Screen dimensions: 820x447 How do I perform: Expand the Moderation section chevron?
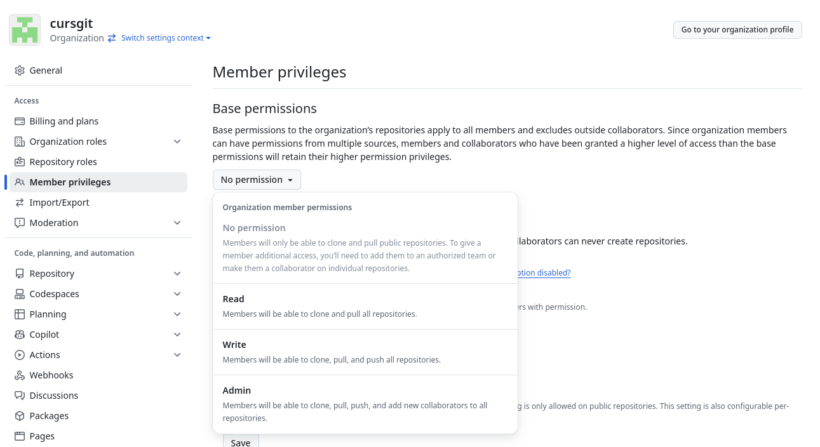point(177,223)
